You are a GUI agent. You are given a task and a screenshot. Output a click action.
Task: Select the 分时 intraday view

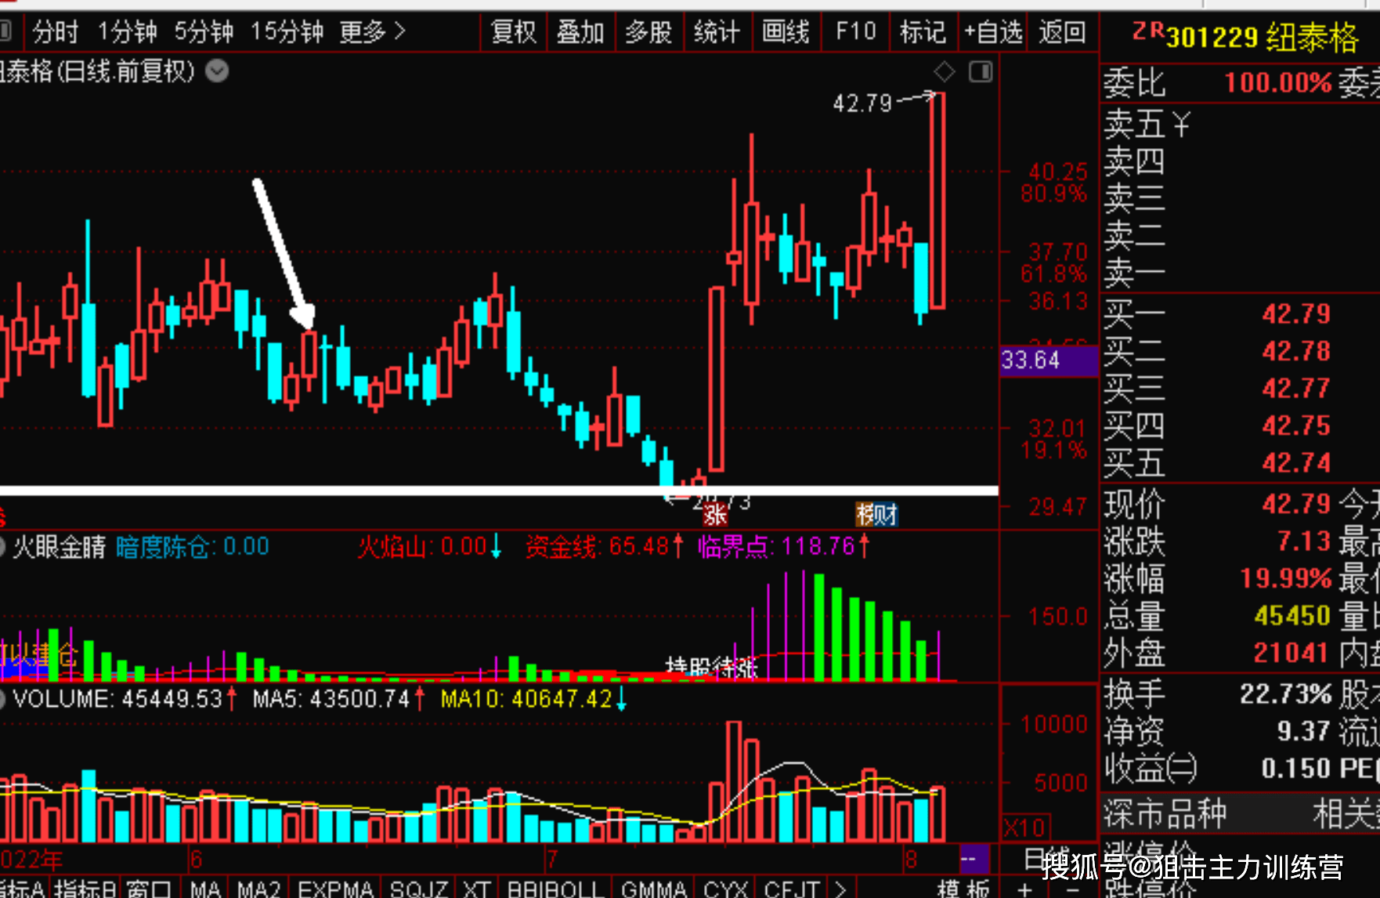(56, 32)
